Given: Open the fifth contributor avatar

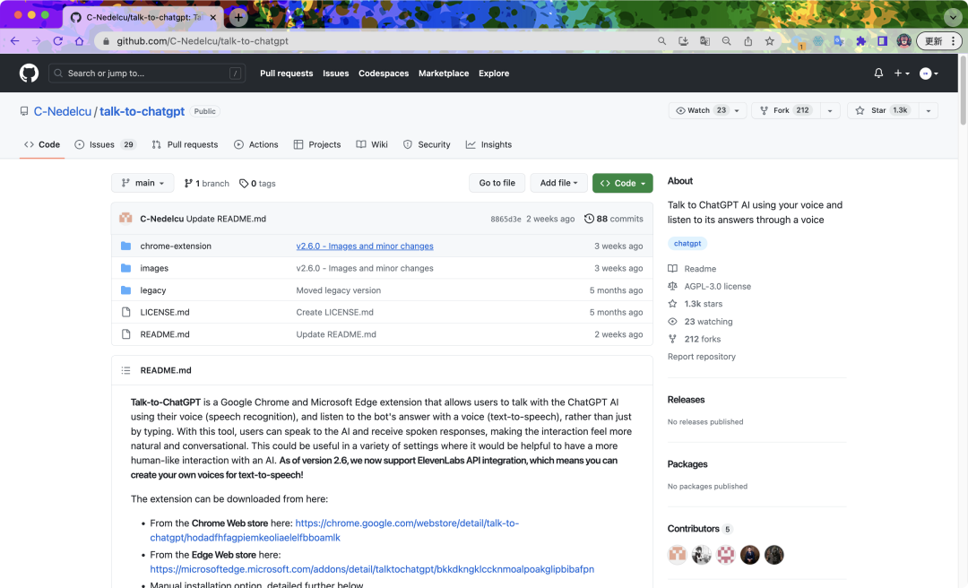Looking at the screenshot, I should (x=774, y=555).
